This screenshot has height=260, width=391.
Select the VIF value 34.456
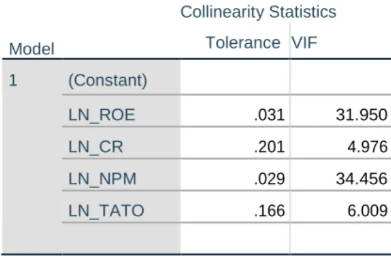pos(362,179)
